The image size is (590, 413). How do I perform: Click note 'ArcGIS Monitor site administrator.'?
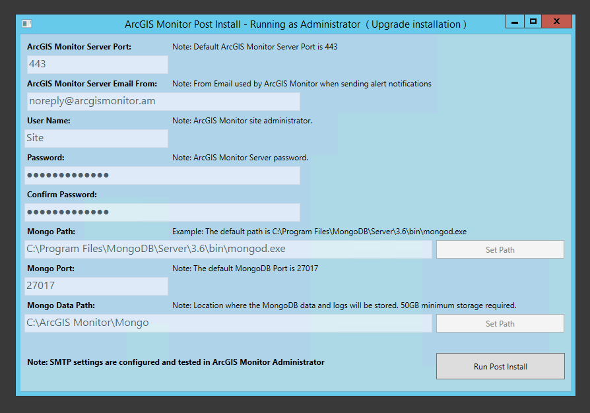pyautogui.click(x=242, y=121)
